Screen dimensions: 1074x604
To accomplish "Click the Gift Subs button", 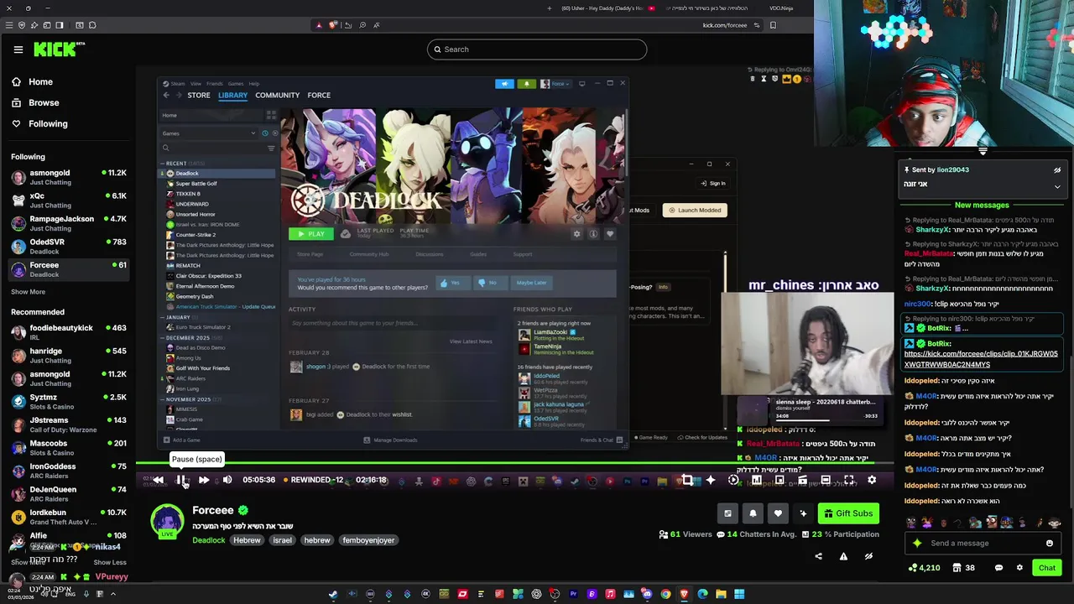I will click(x=848, y=513).
